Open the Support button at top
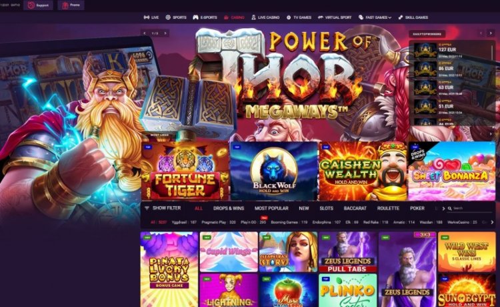This screenshot has width=500, height=307. 38,5
